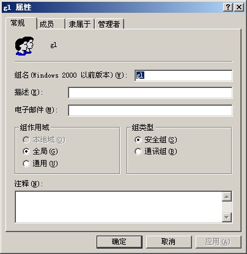Choose 通讯组 as group type

click(x=138, y=151)
